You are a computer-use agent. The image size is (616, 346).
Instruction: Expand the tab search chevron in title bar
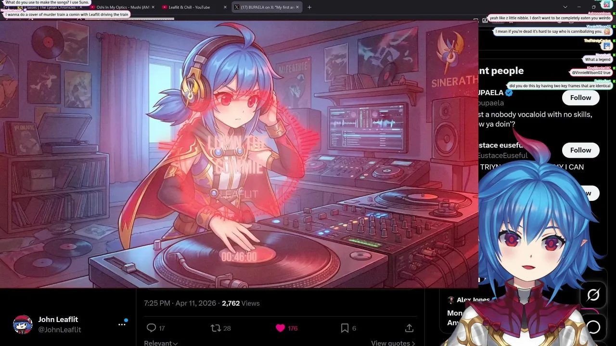(565, 7)
